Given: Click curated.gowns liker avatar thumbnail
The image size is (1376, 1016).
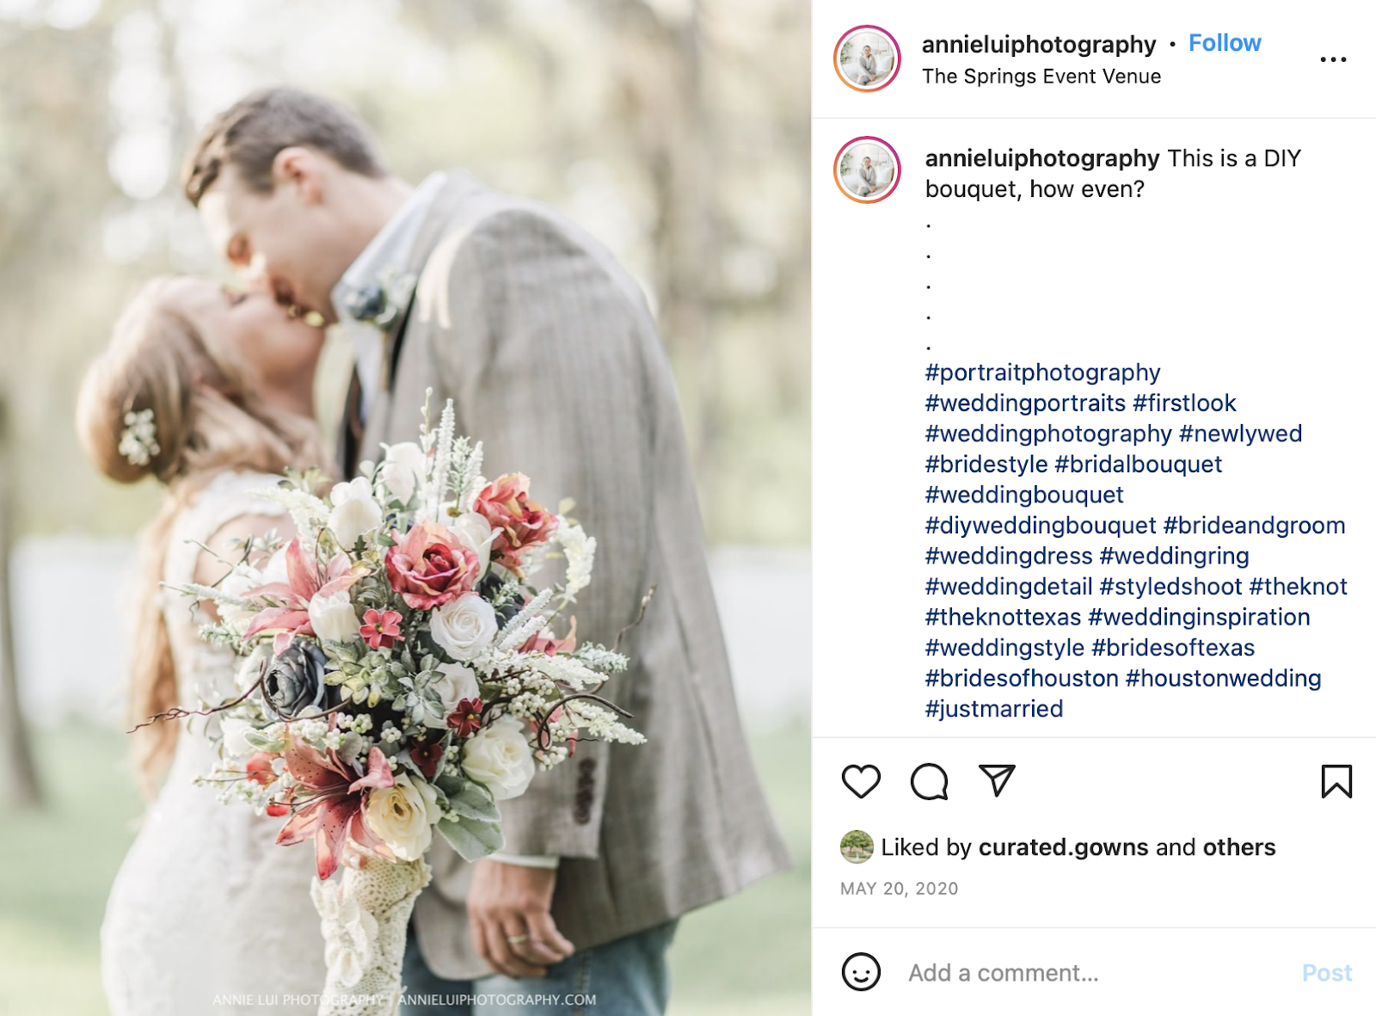Looking at the screenshot, I should pyautogui.click(x=857, y=847).
